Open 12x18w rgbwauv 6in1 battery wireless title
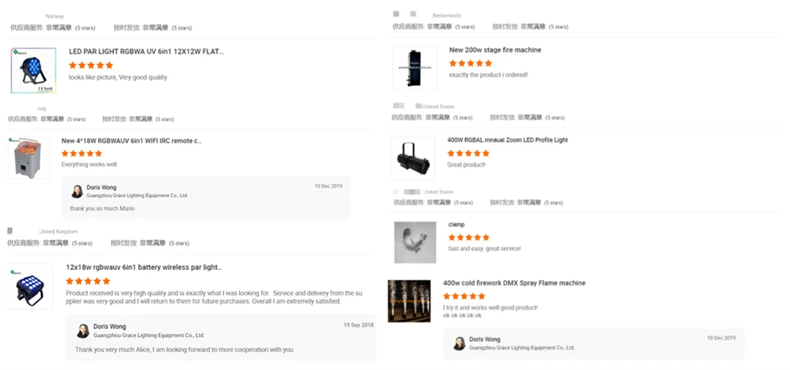790x370 pixels. pyautogui.click(x=143, y=268)
